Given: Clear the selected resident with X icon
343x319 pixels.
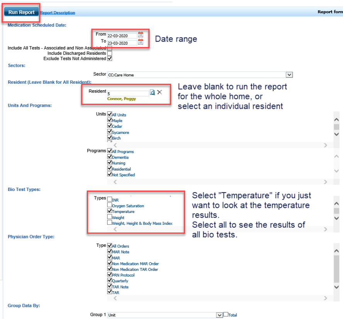Looking at the screenshot, I should (x=159, y=93).
